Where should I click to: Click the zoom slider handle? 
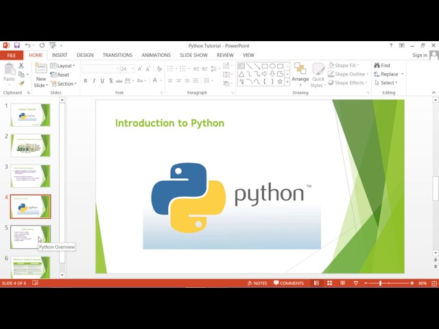tap(380, 283)
